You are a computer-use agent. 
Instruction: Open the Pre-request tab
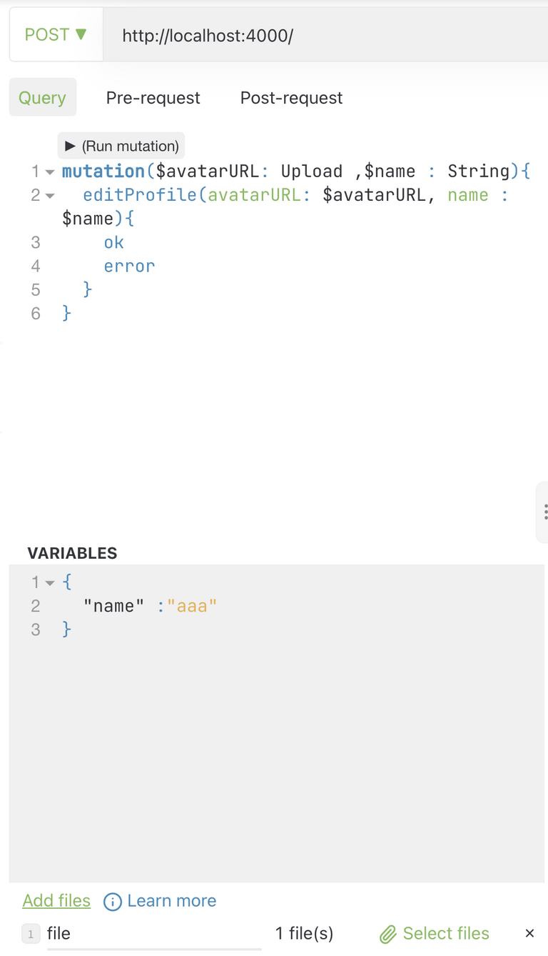[x=153, y=98]
